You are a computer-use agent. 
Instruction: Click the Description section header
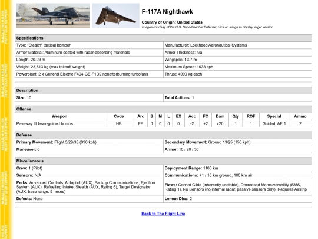tap(163, 90)
